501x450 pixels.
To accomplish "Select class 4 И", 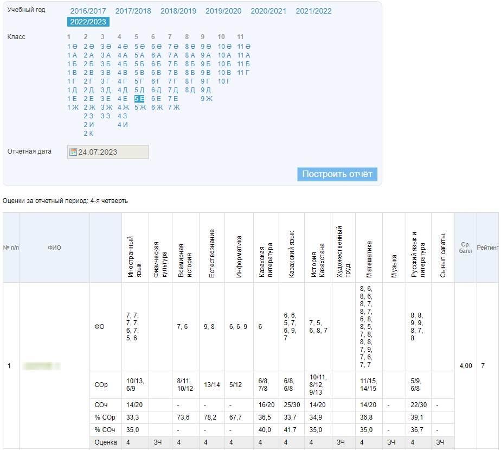I will pos(123,125).
